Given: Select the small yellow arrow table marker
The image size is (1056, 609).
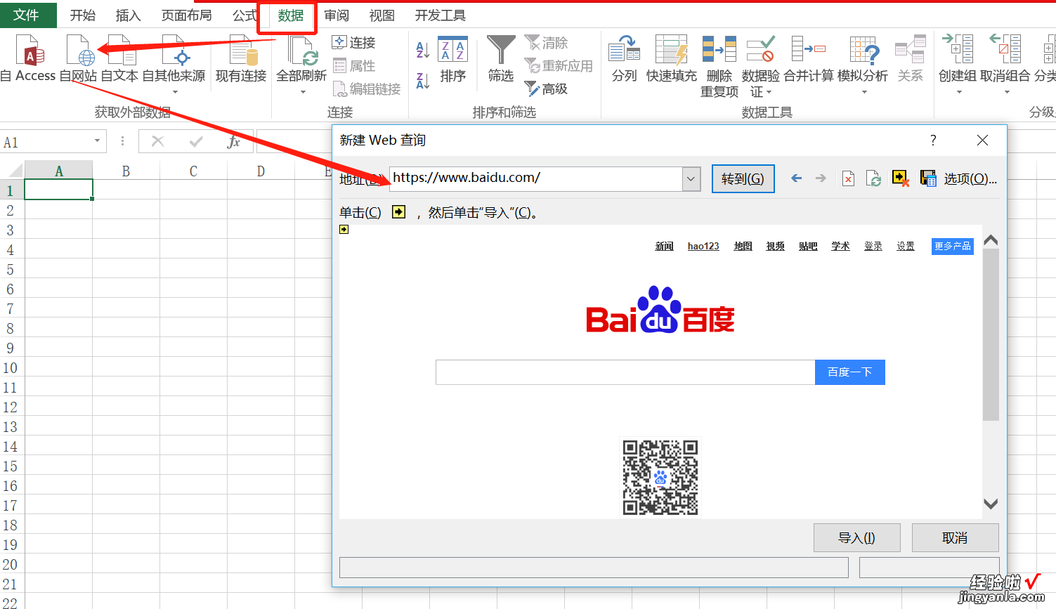Looking at the screenshot, I should 344,230.
